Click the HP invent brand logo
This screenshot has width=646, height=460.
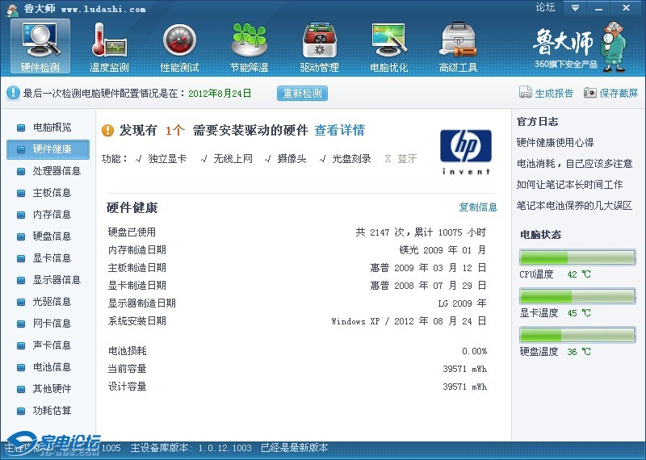coord(466,152)
